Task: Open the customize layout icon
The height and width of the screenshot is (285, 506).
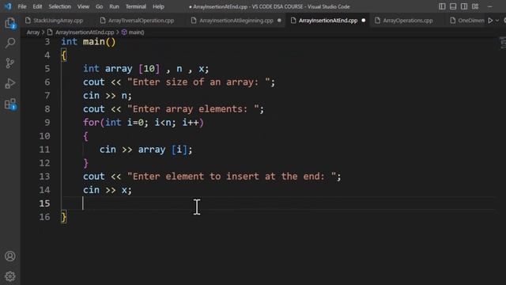Action: (475, 6)
